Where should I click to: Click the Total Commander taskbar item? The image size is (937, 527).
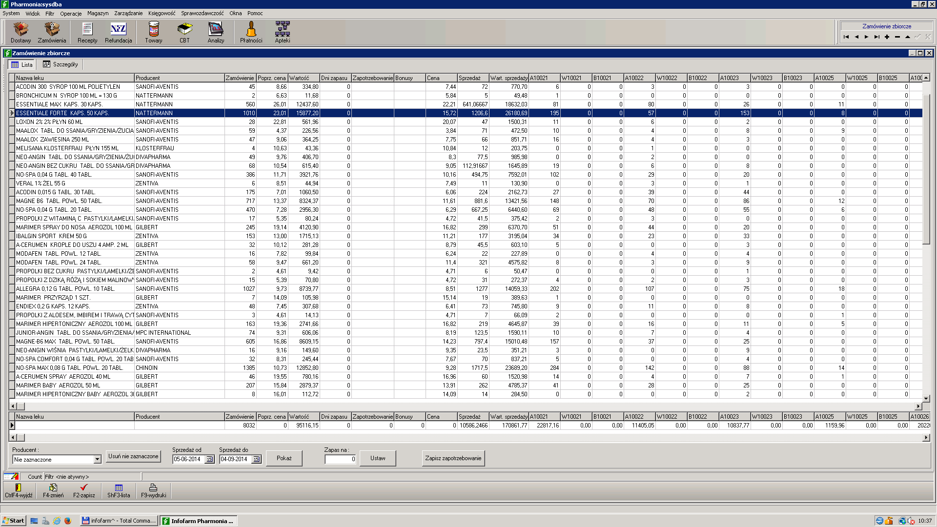[119, 521]
